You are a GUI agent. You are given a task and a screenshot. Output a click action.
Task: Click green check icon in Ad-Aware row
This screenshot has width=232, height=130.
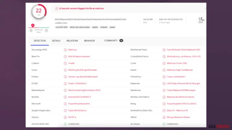pyautogui.click(x=164, y=124)
